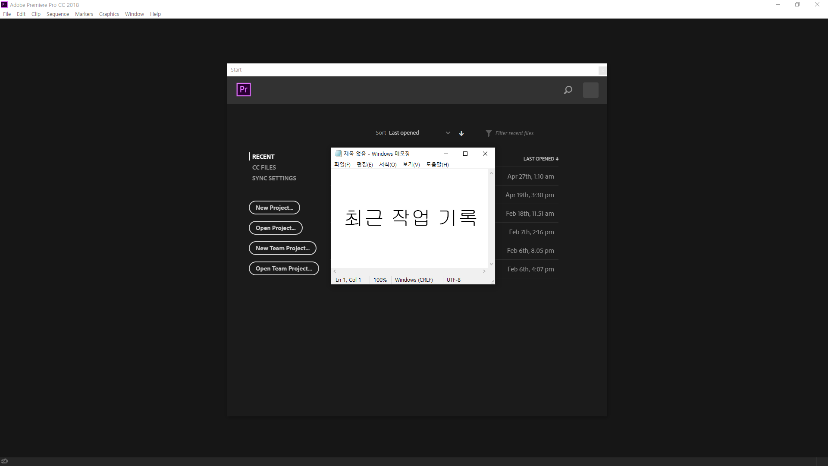Open the Sequence menu

pos(57,14)
